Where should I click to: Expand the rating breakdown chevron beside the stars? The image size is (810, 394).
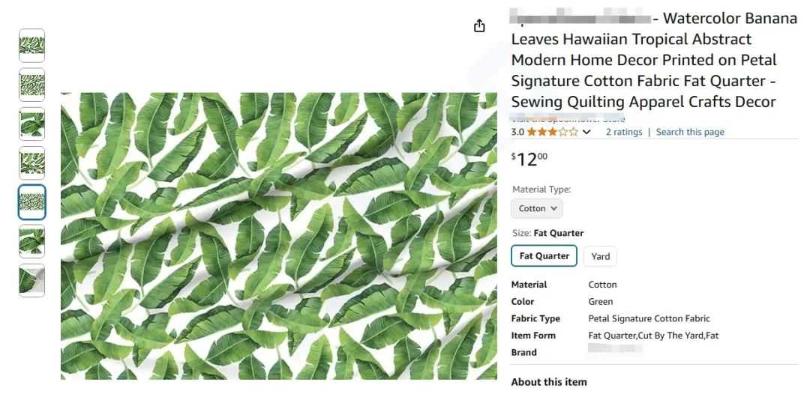coord(586,132)
